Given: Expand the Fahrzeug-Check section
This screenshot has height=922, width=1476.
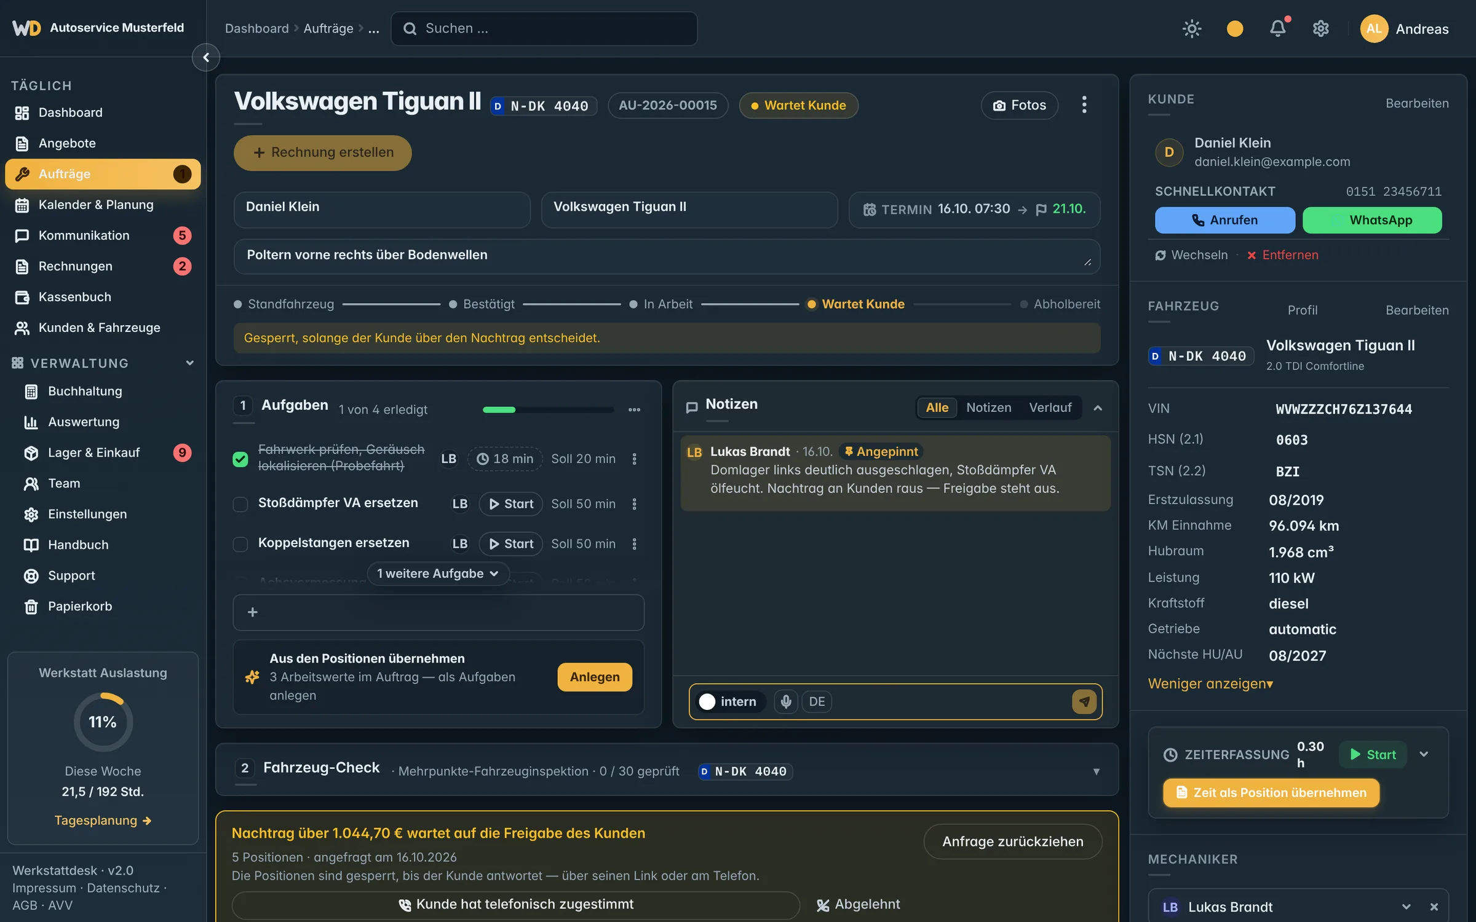Looking at the screenshot, I should [x=1096, y=771].
